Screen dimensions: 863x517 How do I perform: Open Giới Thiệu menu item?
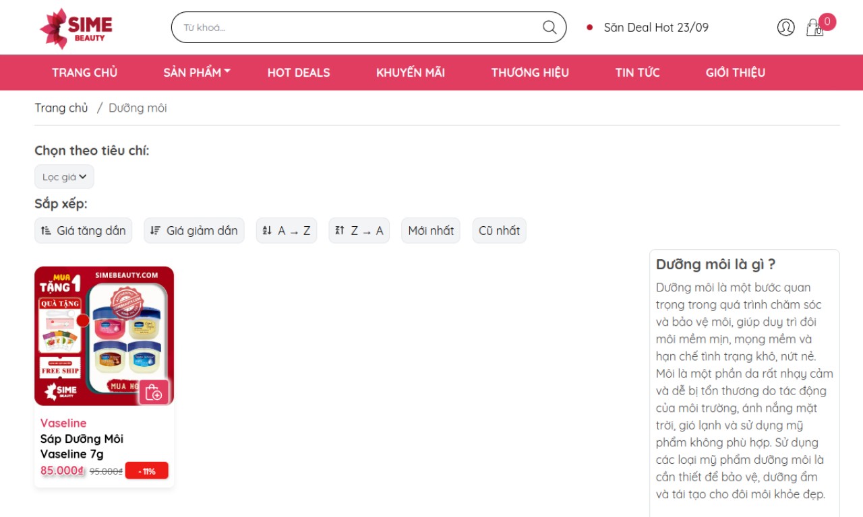(736, 72)
